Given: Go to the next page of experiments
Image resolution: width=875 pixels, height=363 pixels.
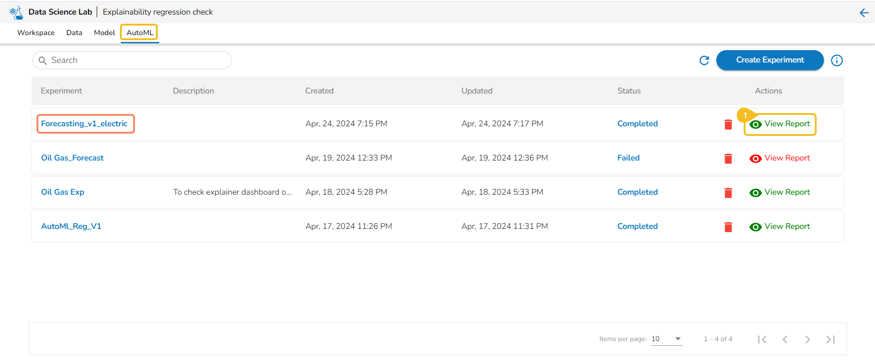Looking at the screenshot, I should (x=808, y=339).
